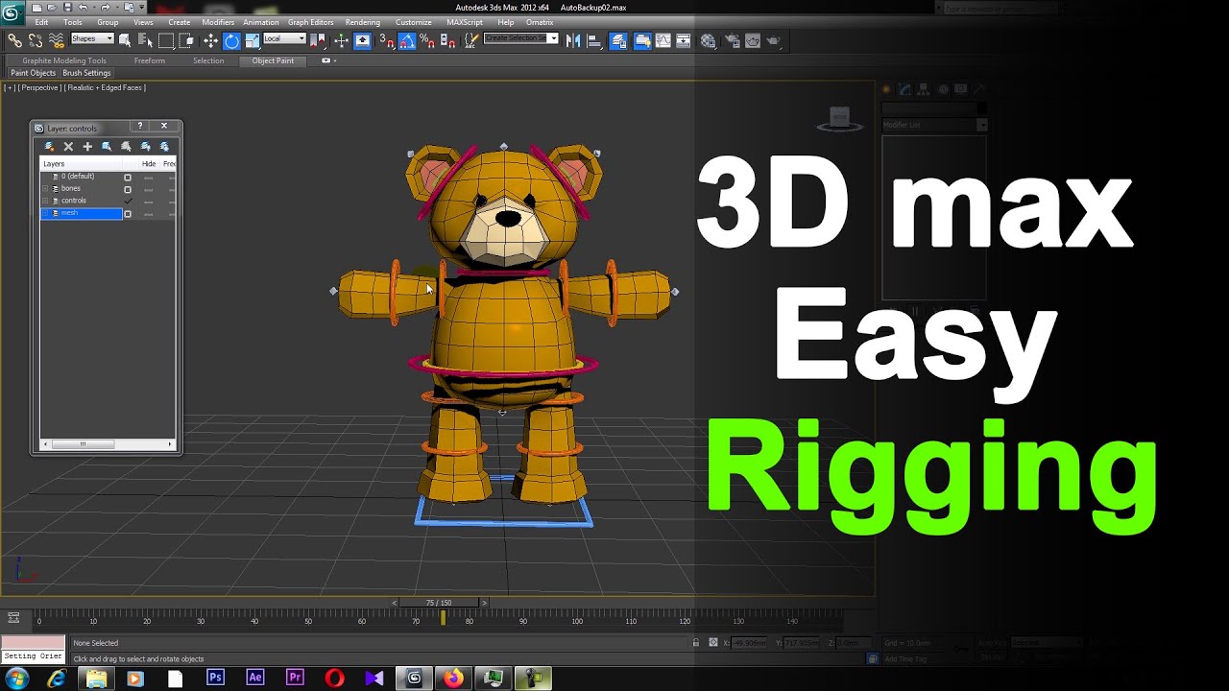Open the Select by Name dialog icon
The image size is (1229, 691).
[x=145, y=40]
